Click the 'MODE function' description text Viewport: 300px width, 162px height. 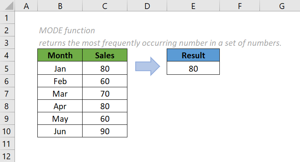coord(67,31)
